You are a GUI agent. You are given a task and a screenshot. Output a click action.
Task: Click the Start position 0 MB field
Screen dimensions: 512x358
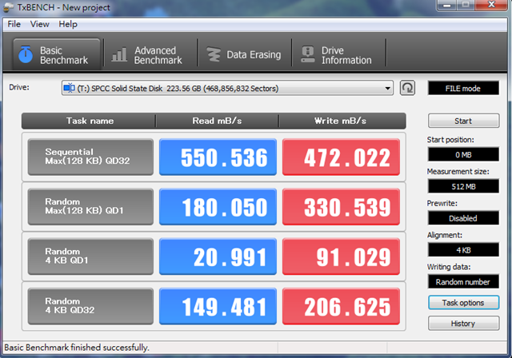click(x=463, y=154)
